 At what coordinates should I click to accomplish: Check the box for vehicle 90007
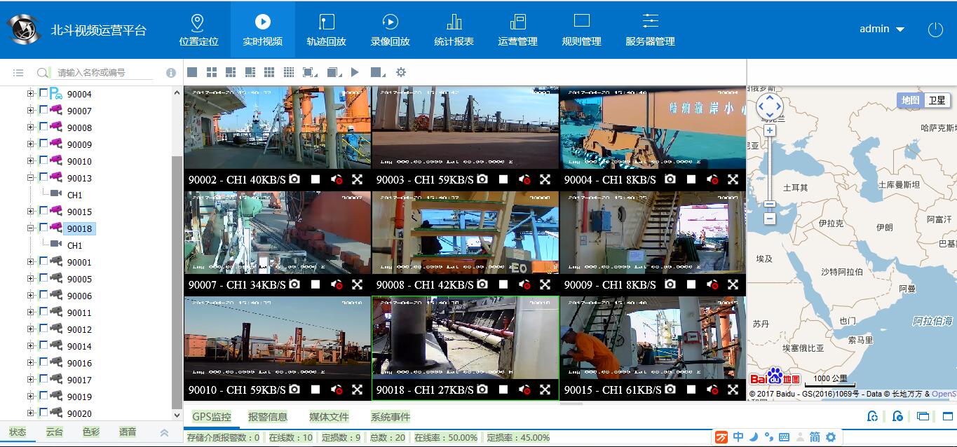point(43,110)
